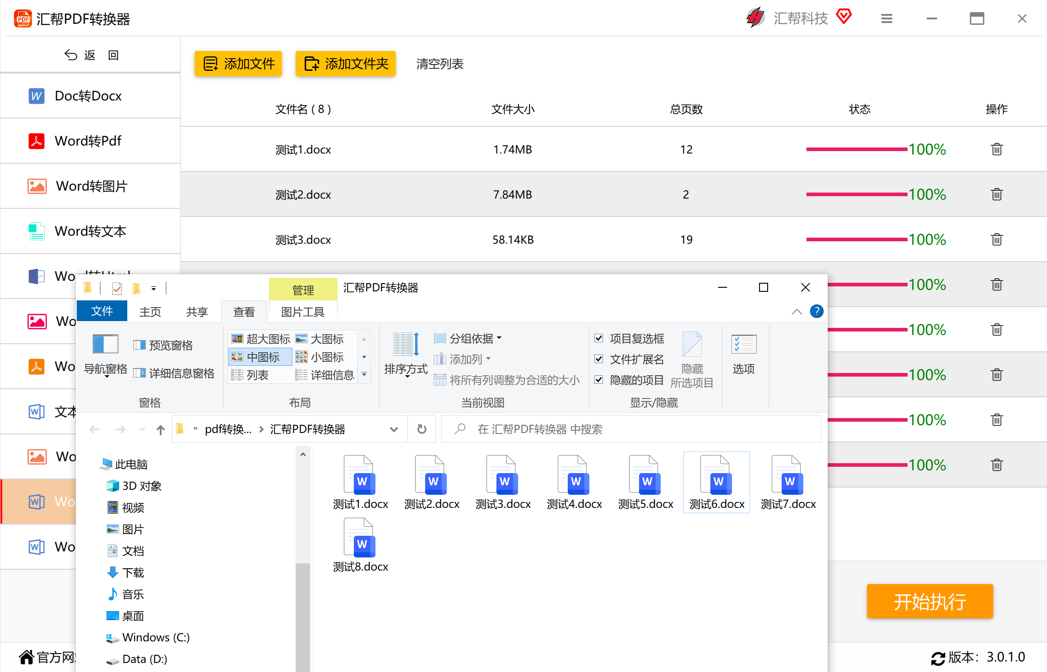Click Explorer help question mark icon
Image resolution: width=1047 pixels, height=672 pixels.
pos(816,311)
